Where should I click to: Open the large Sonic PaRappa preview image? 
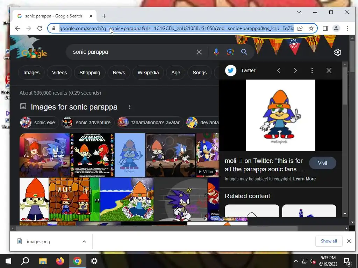(x=281, y=115)
